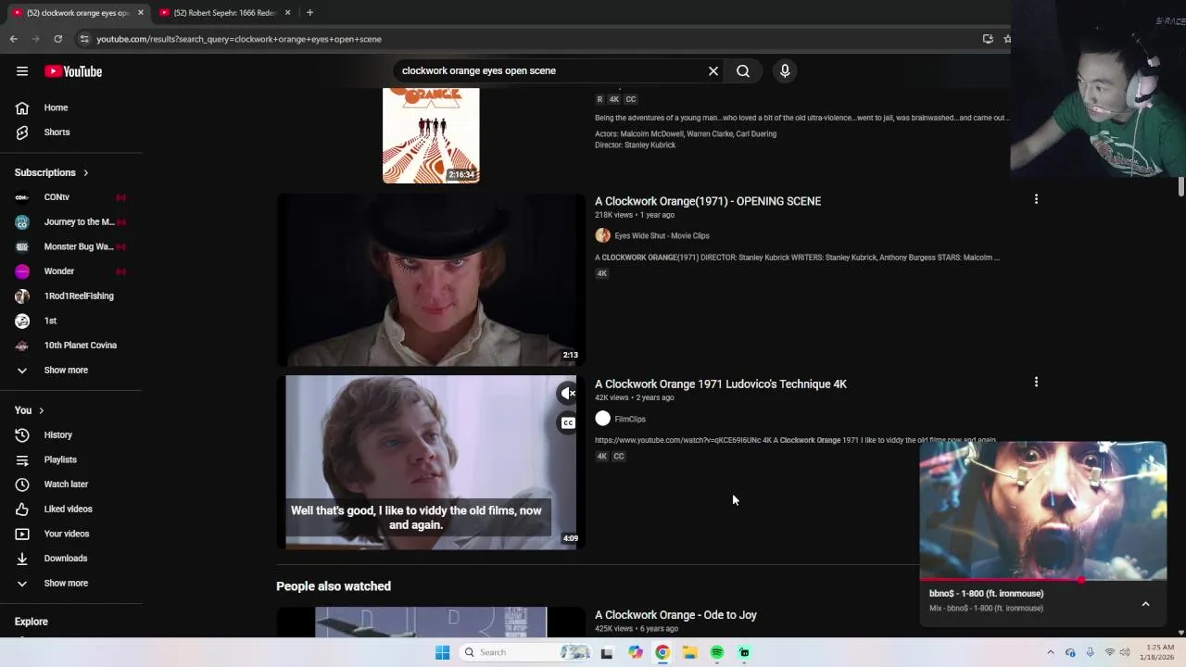Focus the YouTube search input field
The image size is (1186, 667).
[551, 71]
